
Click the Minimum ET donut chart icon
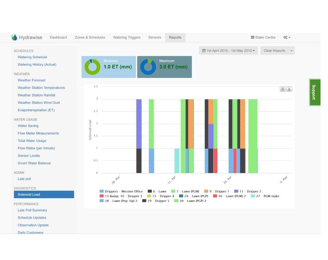(x=92, y=67)
